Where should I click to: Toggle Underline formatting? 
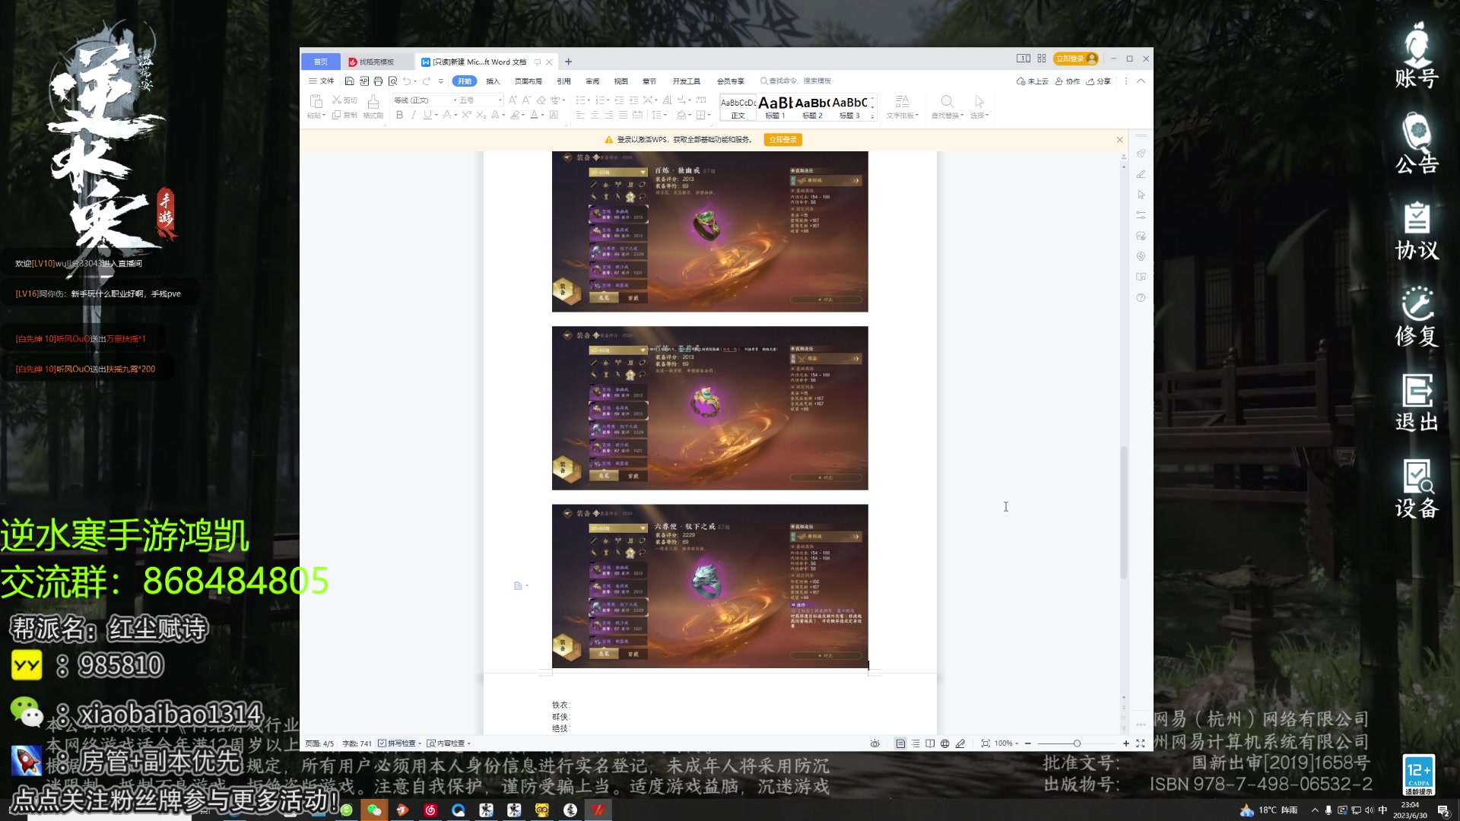tap(427, 115)
